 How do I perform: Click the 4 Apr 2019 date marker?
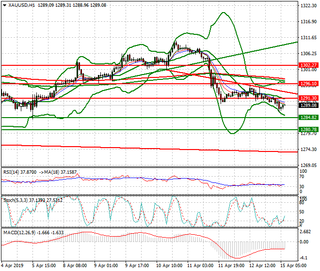[13, 266]
